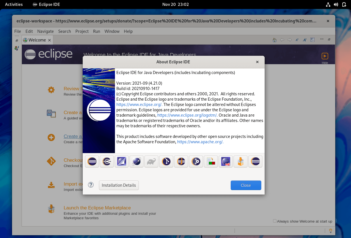Maximize the Welcome view with stacked-windows icon

329,40
